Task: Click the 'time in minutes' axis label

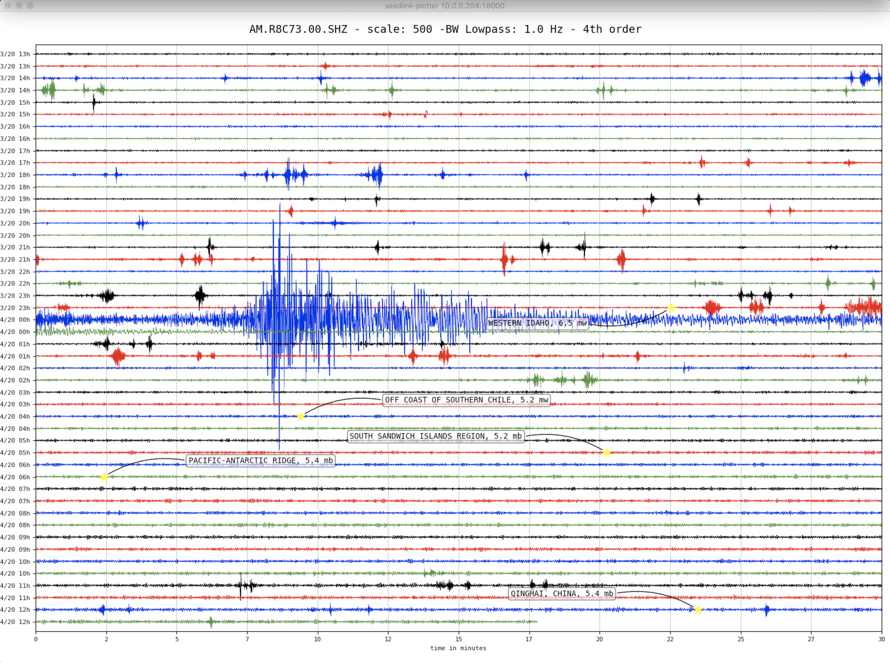Action: point(458,648)
